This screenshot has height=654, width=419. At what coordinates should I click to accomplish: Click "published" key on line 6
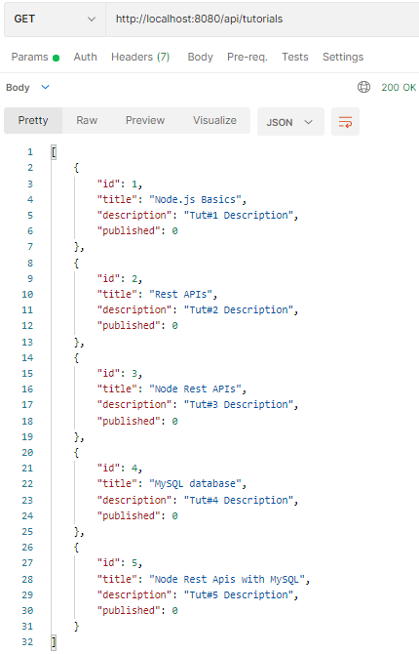tap(129, 230)
